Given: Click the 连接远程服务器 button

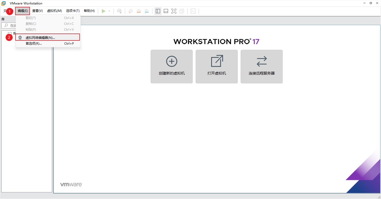Looking at the screenshot, I should (262, 67).
